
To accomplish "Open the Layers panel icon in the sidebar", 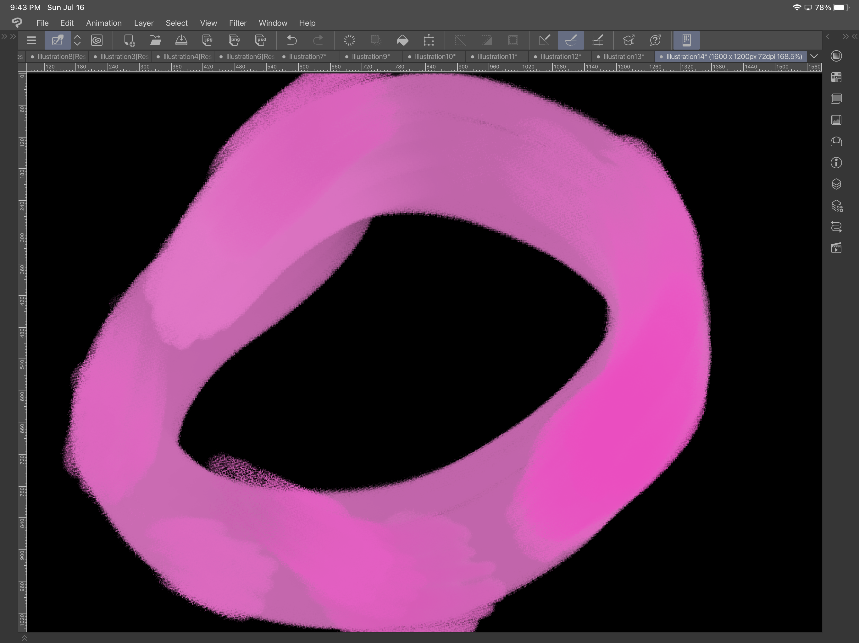I will tap(836, 184).
